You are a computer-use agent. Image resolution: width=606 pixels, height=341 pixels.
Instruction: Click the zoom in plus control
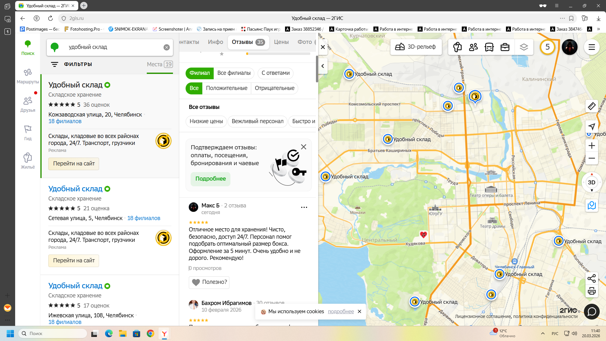[x=591, y=146]
